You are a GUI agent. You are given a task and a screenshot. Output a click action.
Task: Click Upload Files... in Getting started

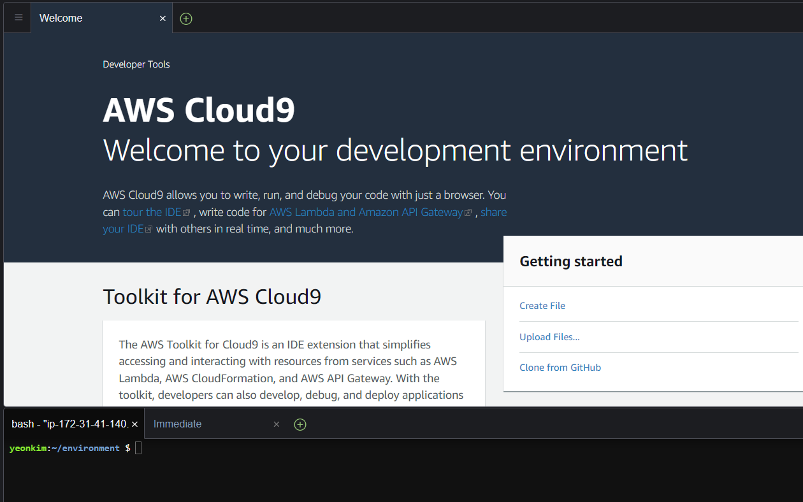549,337
